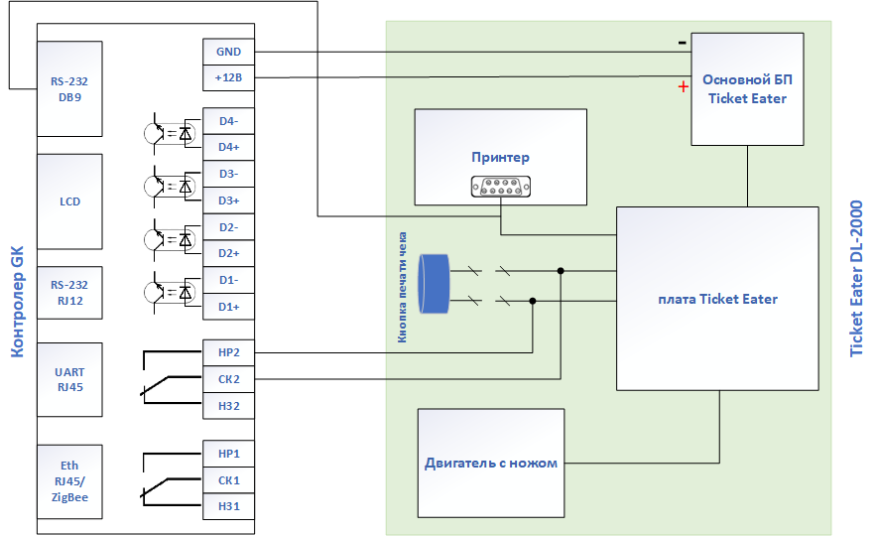Click the GND terminal

tap(228, 52)
